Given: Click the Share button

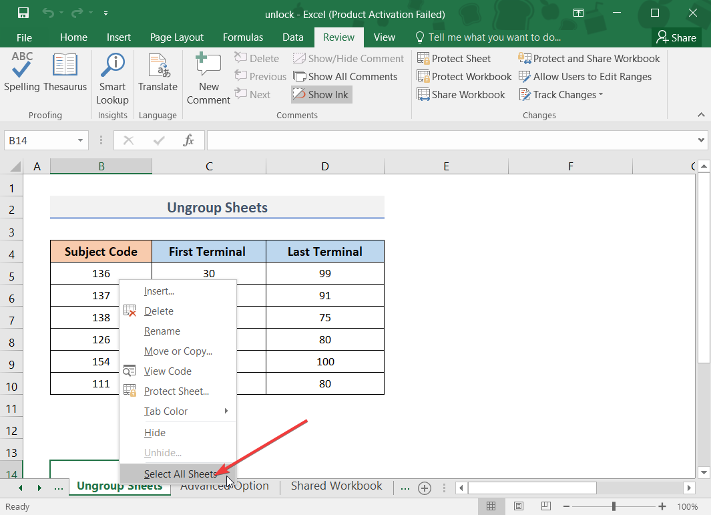Looking at the screenshot, I should point(676,37).
